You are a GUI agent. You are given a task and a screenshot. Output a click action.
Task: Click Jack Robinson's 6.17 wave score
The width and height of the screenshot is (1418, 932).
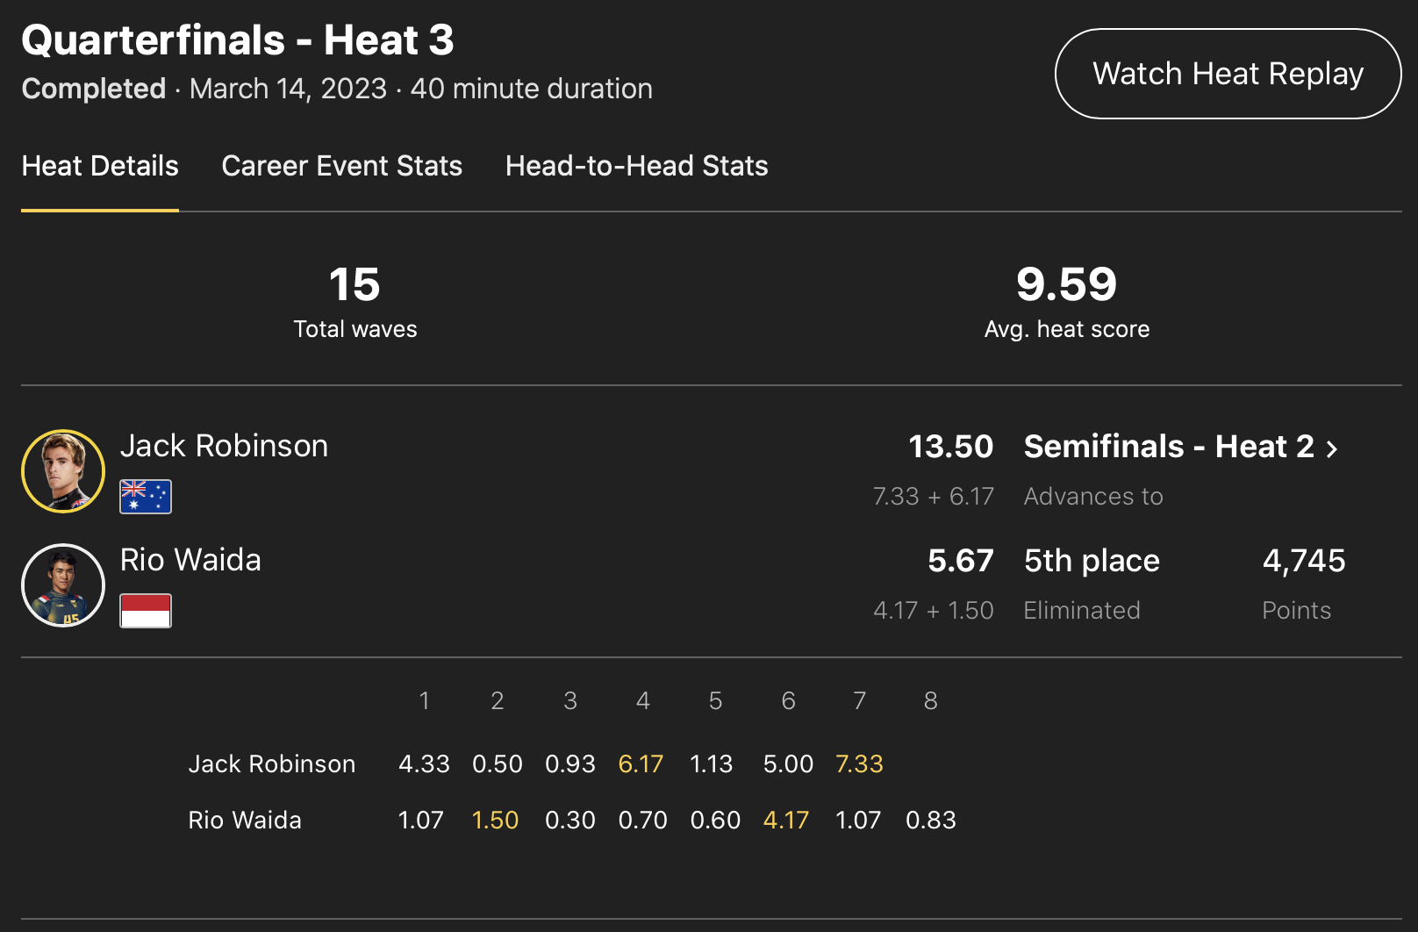[641, 764]
